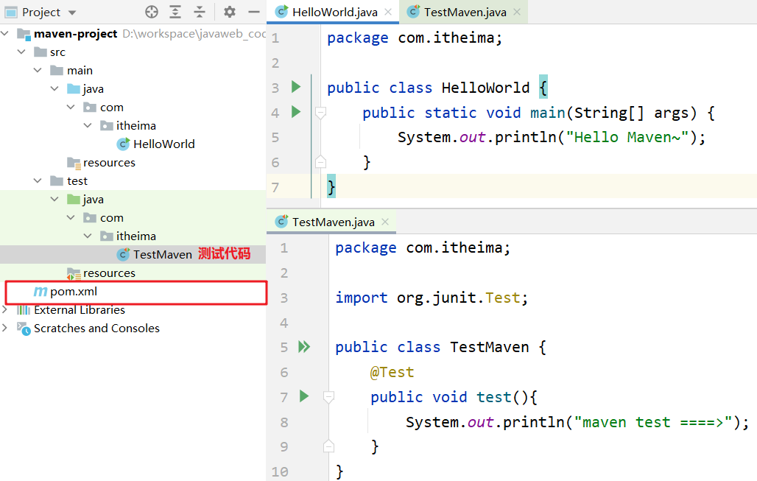Run test() method via gutter arrow on line 7
This screenshot has width=757, height=481.
coord(304,396)
